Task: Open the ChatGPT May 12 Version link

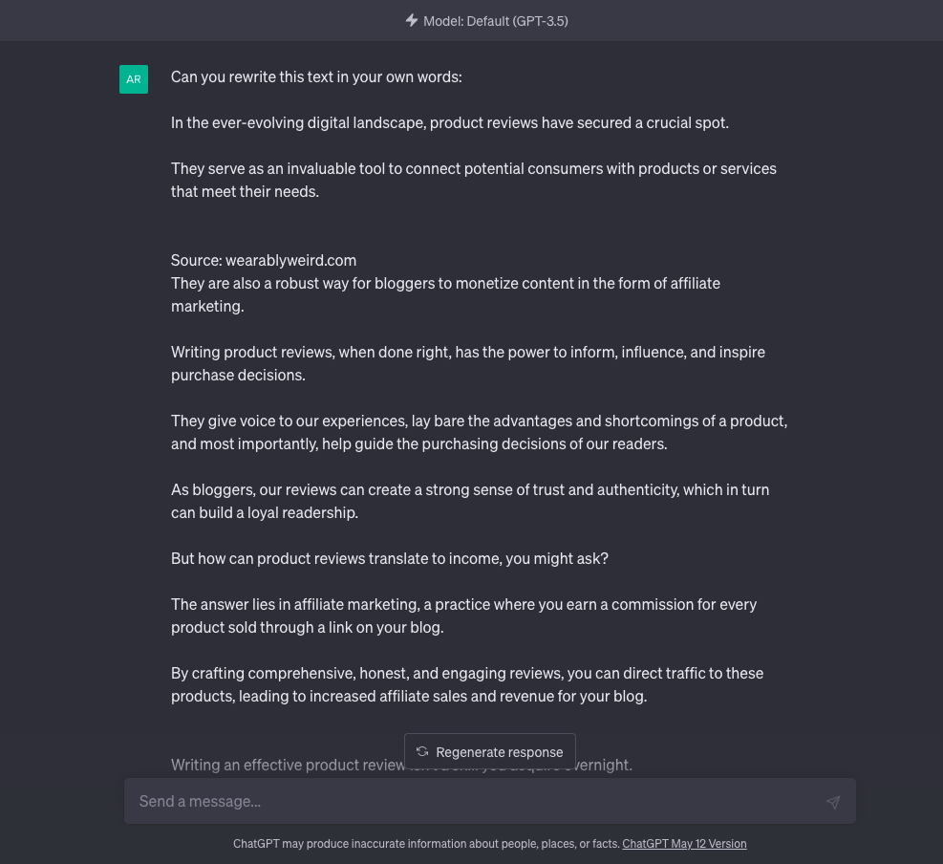Action: 684,844
